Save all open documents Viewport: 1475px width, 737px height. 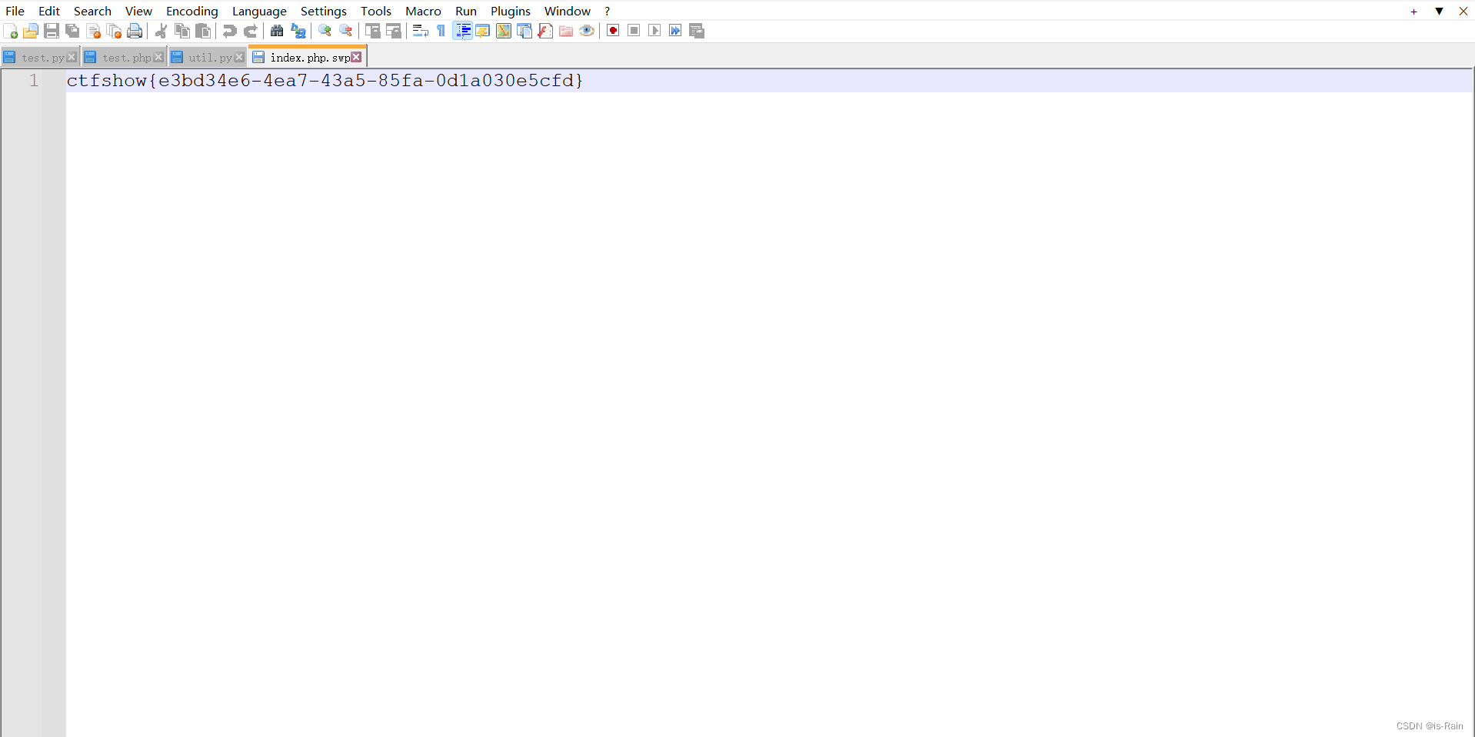click(x=72, y=31)
